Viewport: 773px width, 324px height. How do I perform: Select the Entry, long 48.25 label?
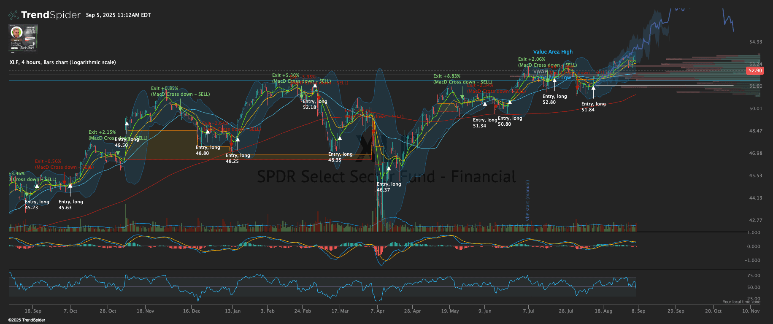[x=238, y=158]
